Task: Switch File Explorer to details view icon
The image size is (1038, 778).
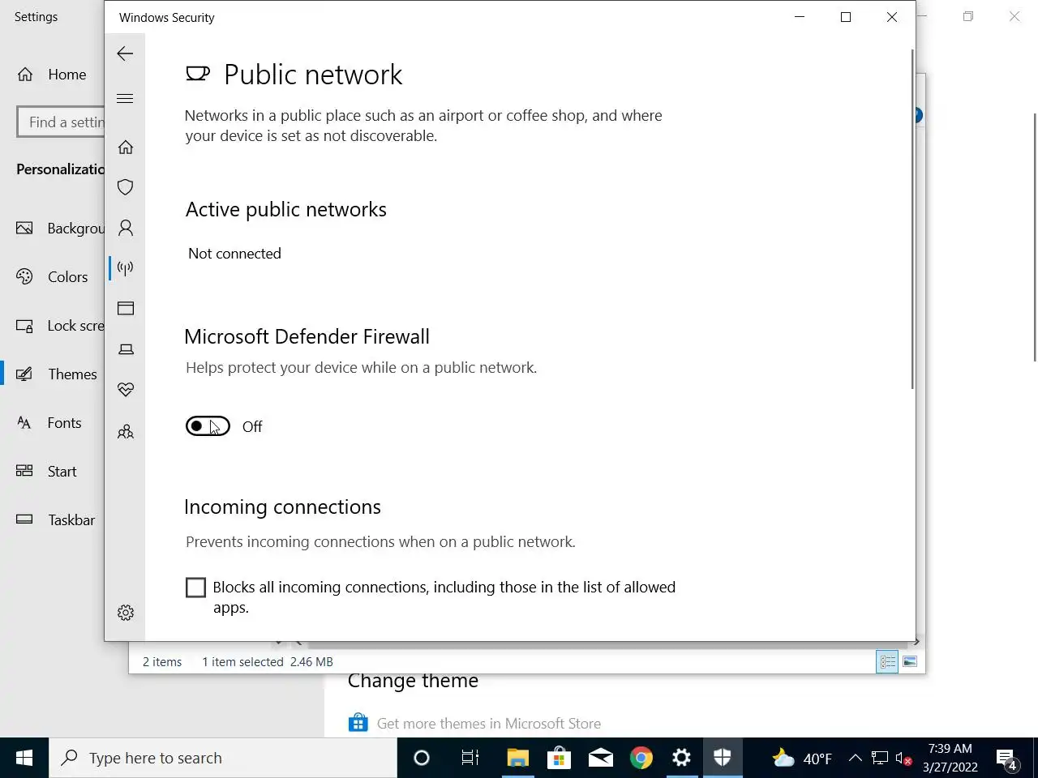Action: (x=887, y=662)
